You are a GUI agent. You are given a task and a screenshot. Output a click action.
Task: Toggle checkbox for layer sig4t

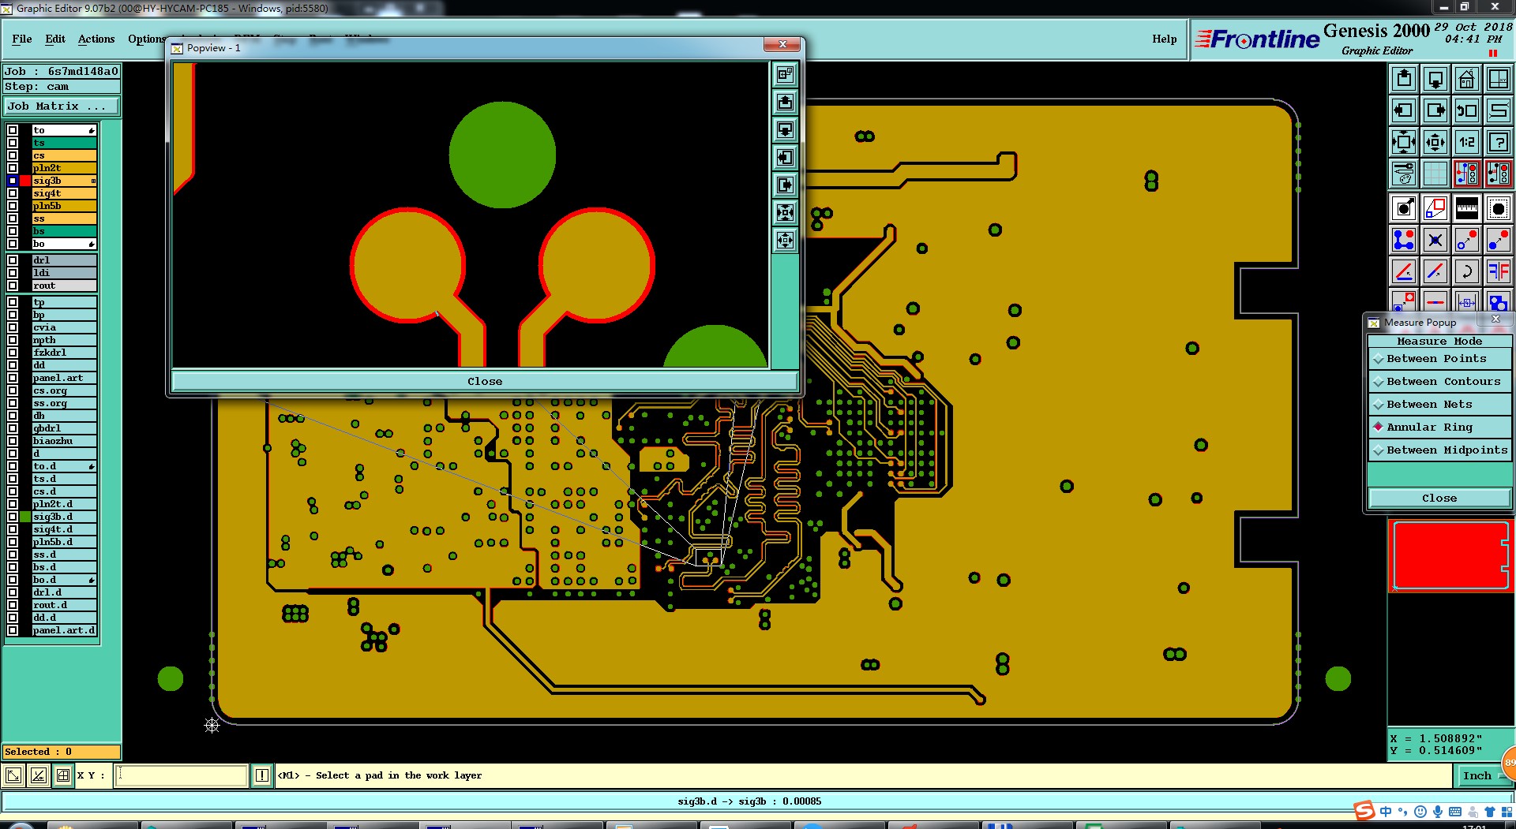[x=13, y=193]
